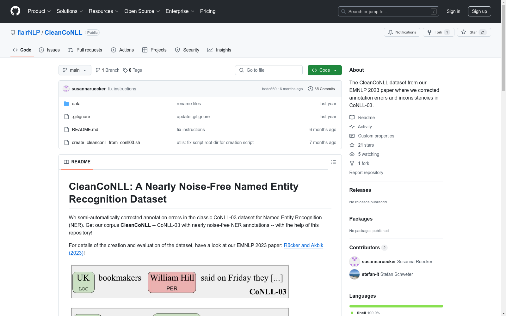Click the Custom properties icon
This screenshot has height=316, width=506.
click(352, 136)
